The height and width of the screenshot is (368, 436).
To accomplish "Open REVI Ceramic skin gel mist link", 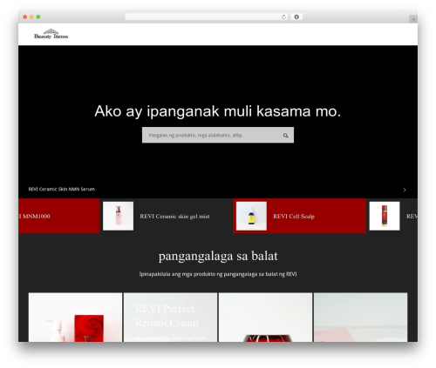I will 174,217.
